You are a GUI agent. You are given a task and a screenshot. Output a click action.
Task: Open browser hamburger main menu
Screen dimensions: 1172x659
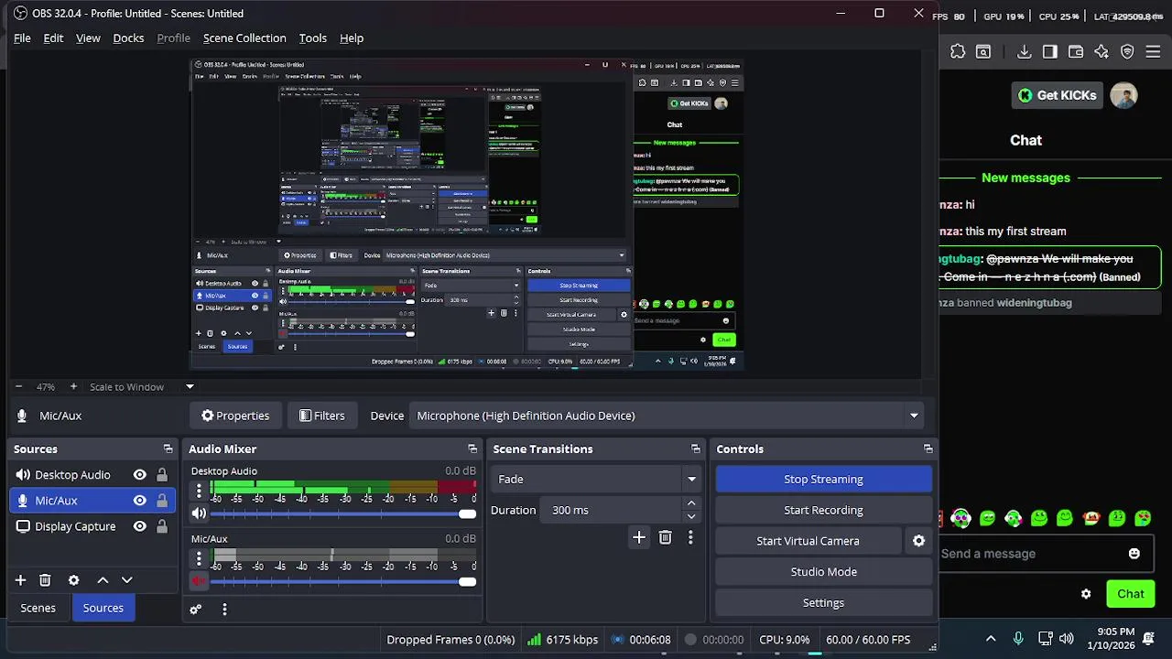(1153, 51)
